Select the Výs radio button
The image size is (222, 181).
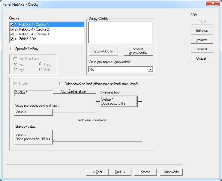(15, 70)
